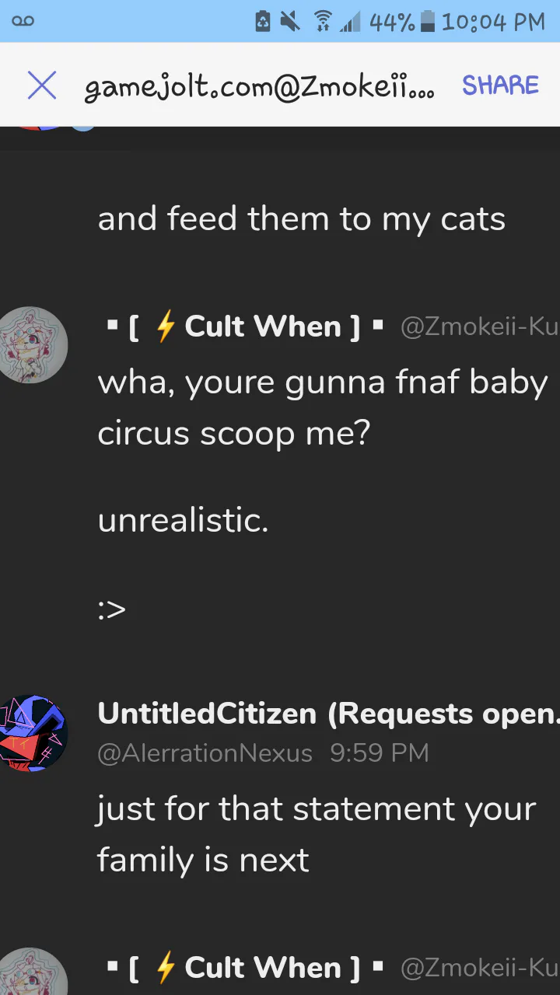Open the avatar beside the fnaf message
The width and height of the screenshot is (560, 995).
32,345
